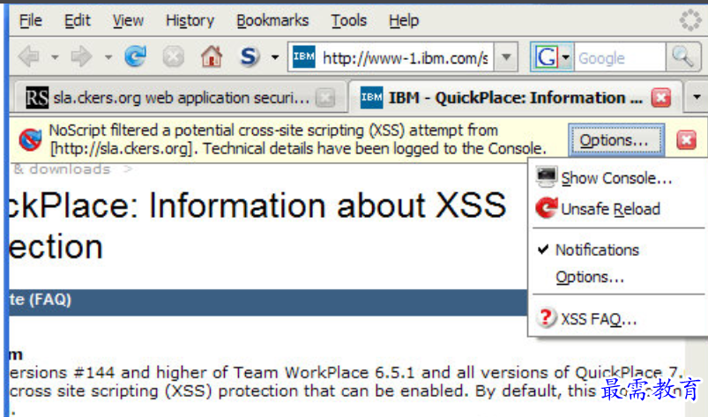This screenshot has width=708, height=417.
Task: Click the loading throbber icon
Action: (x=690, y=20)
